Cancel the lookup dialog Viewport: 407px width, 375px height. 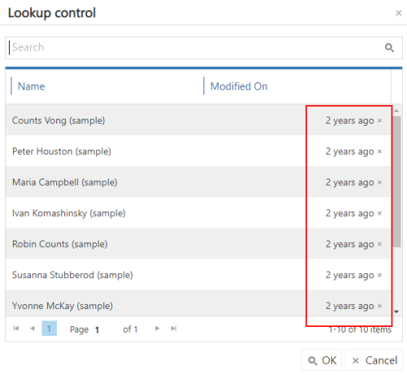pyautogui.click(x=374, y=360)
